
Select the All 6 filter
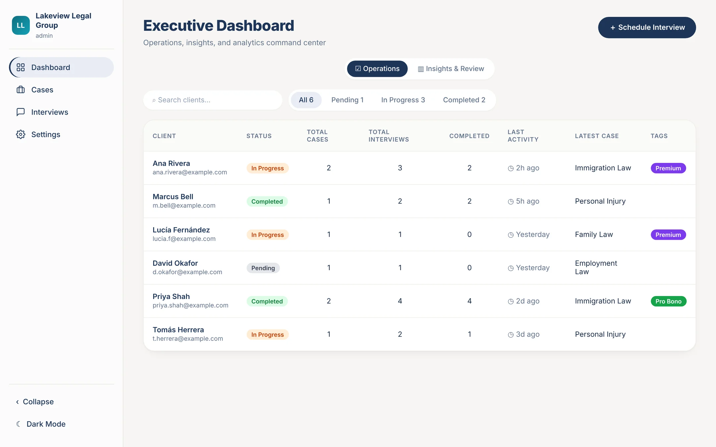pyautogui.click(x=306, y=100)
